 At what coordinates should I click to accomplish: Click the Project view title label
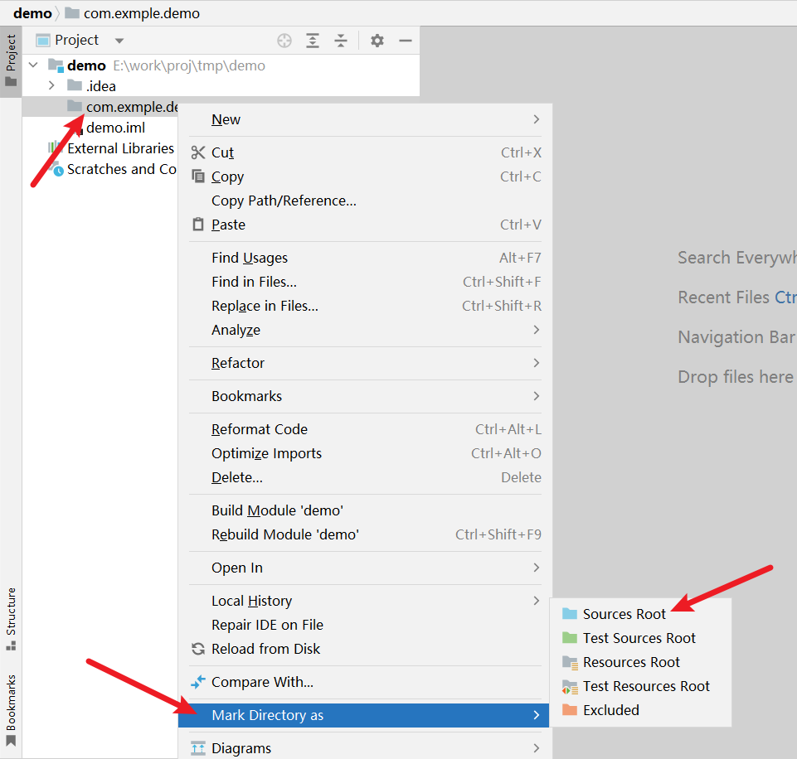click(76, 40)
